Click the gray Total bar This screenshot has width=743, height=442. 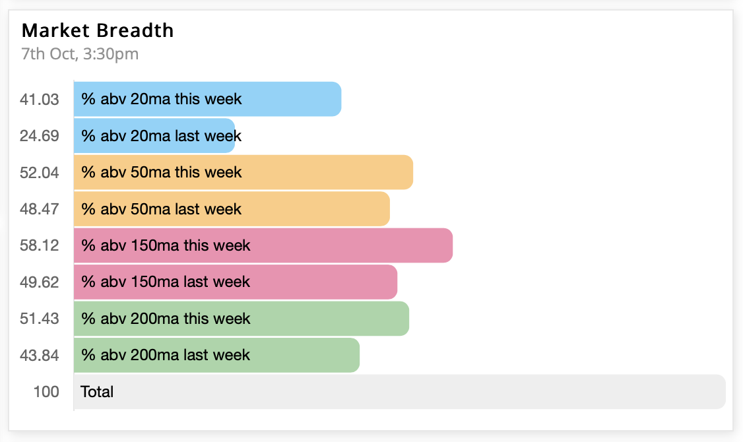tap(400, 392)
